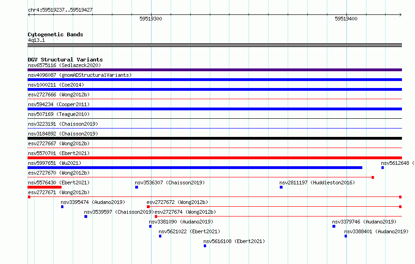Open nsv3539597 (Chaisson2019) label

coord(119,212)
